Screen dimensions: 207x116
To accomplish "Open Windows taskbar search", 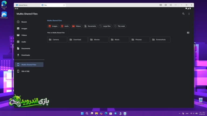I will [x=87, y=113].
